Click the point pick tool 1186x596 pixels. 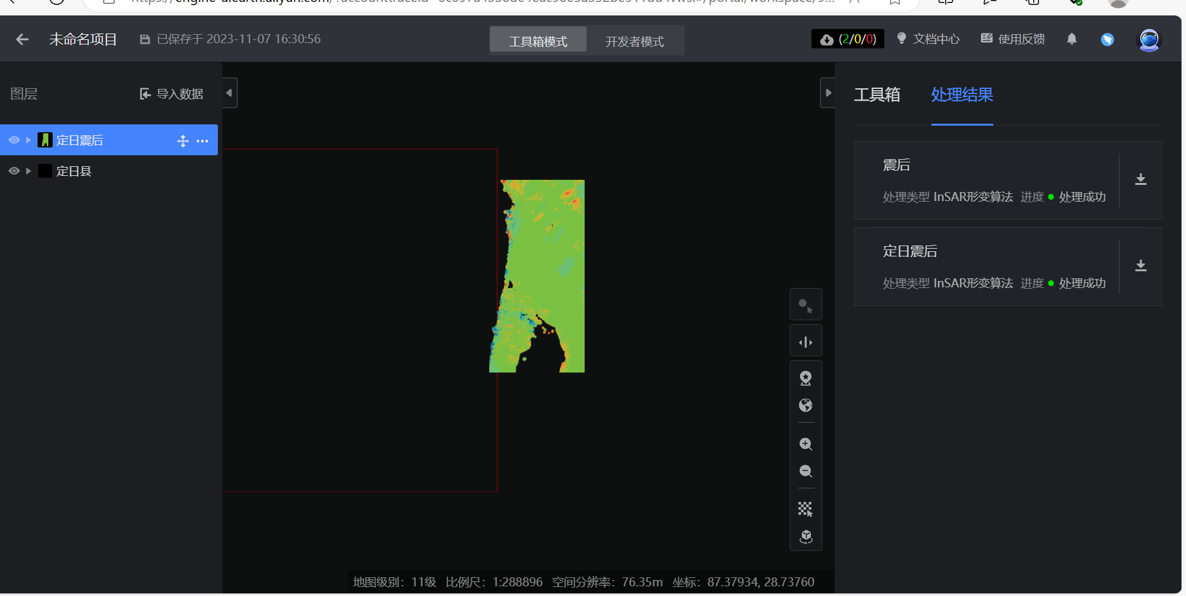[806, 305]
